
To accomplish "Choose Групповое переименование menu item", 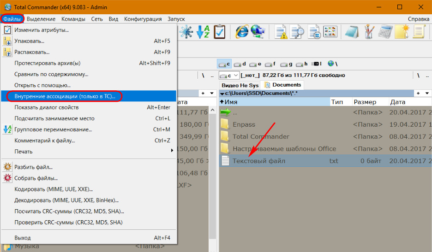I will click(x=89, y=129).
